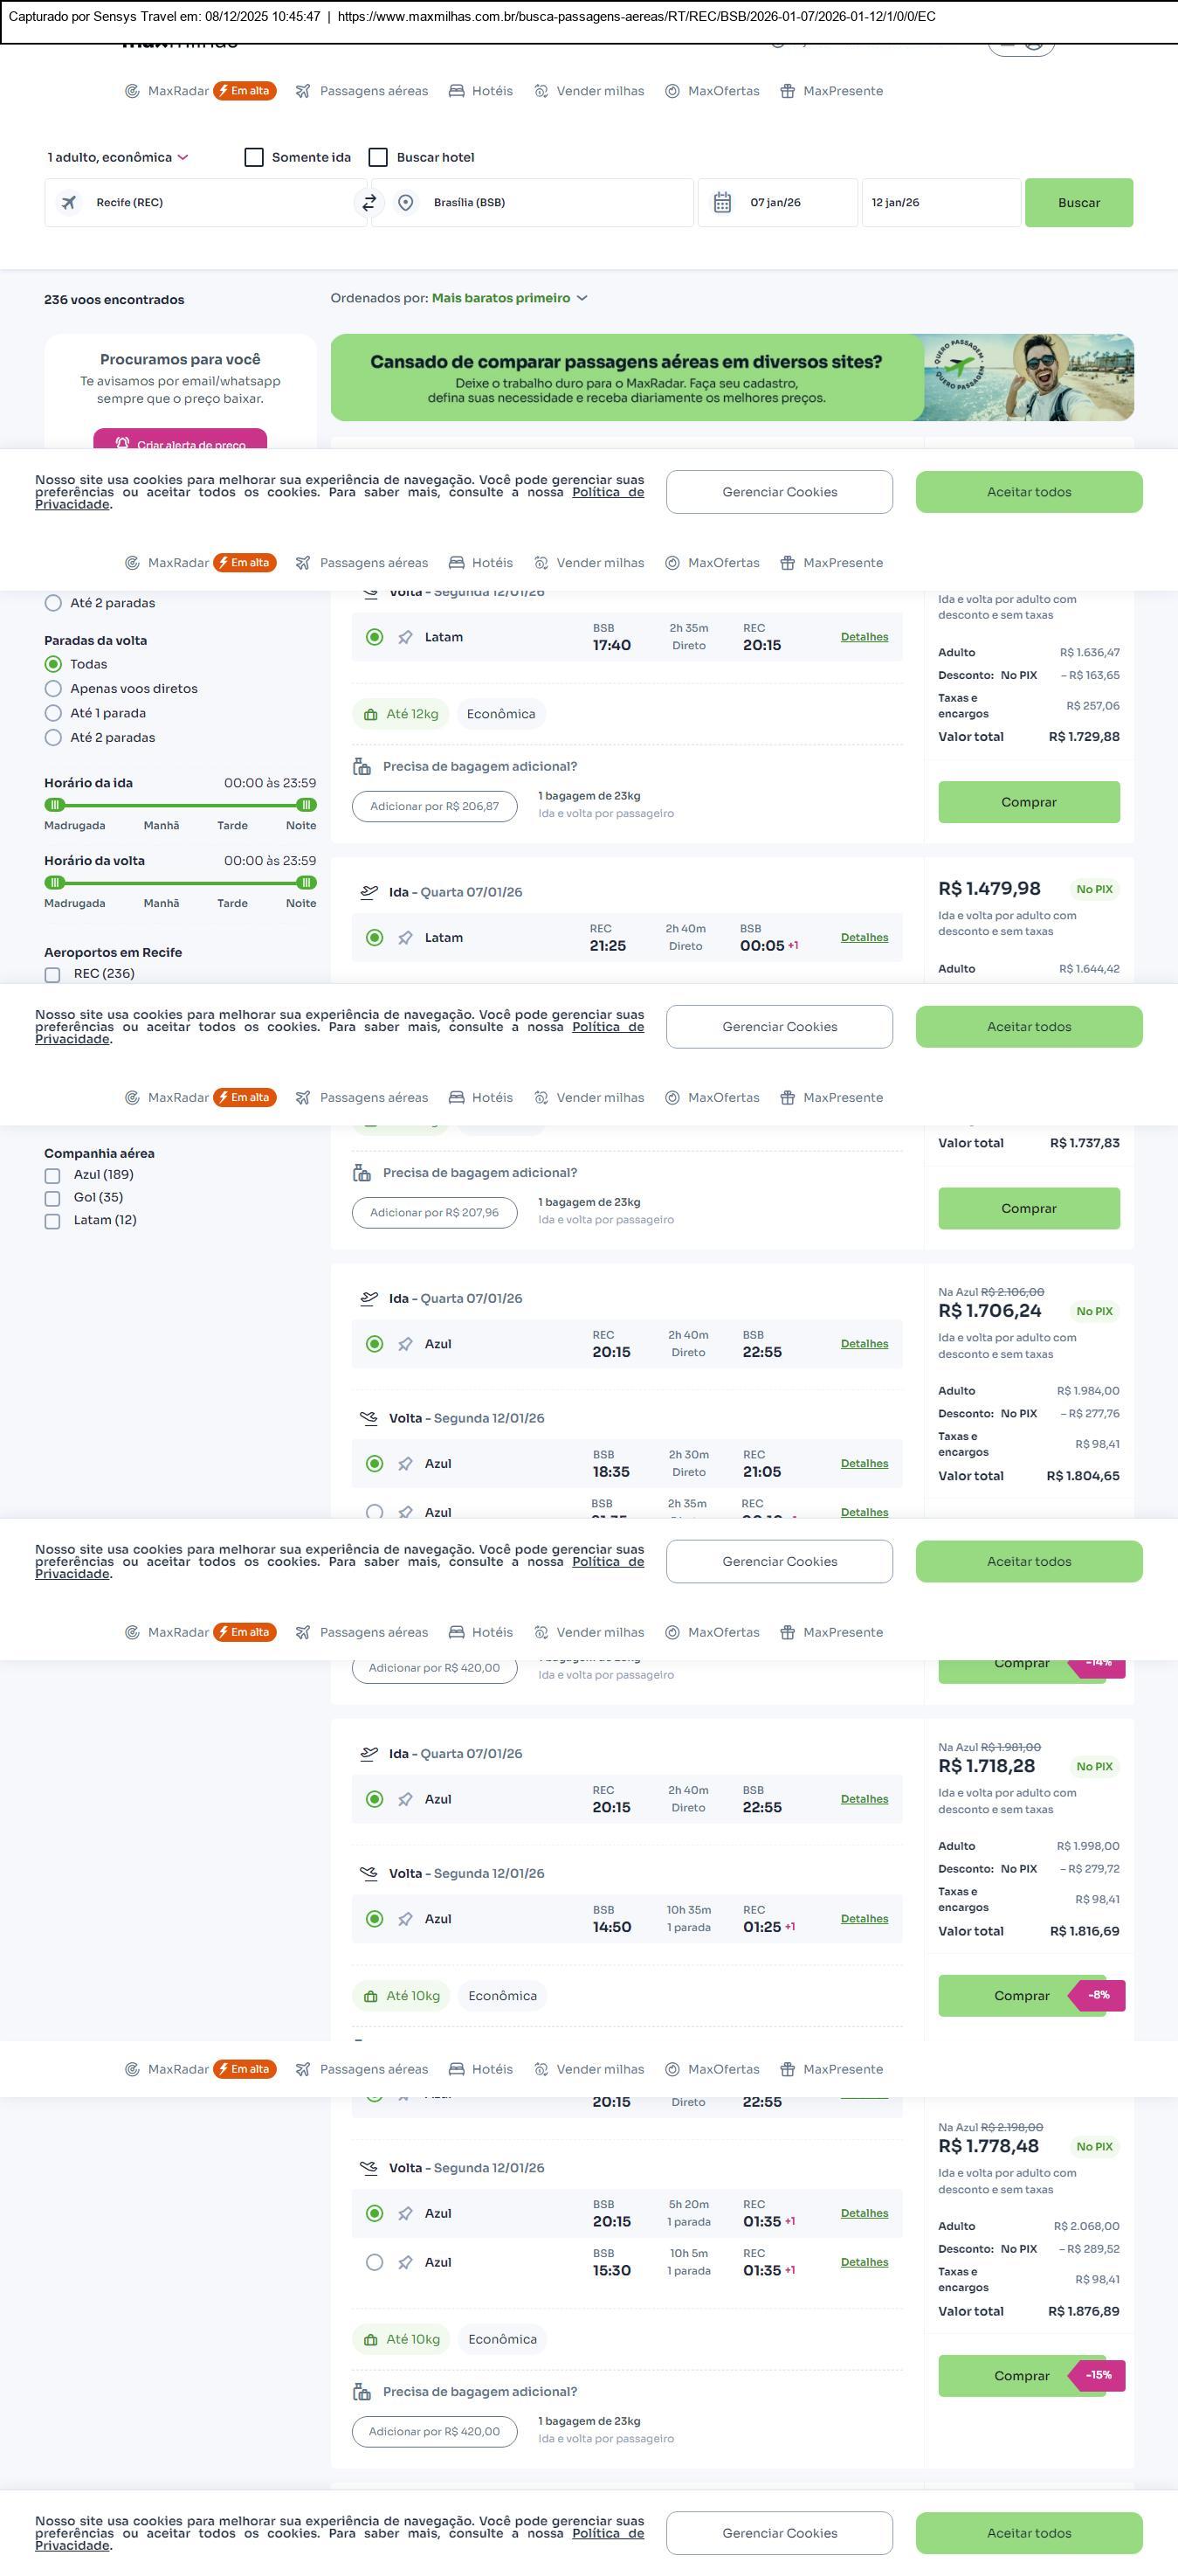This screenshot has width=1178, height=2576.
Task: Click the swap origin and destination icon
Action: 369,203
